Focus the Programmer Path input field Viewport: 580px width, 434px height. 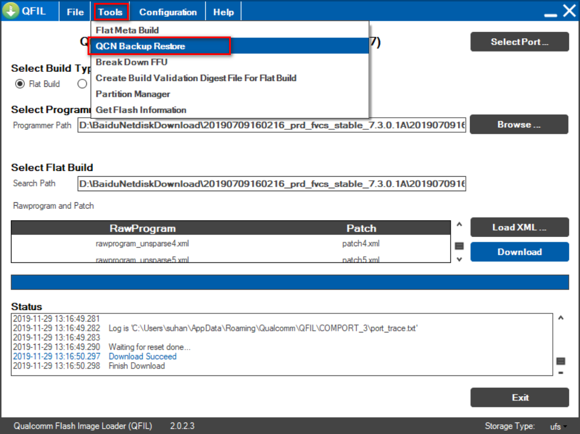tap(271, 125)
